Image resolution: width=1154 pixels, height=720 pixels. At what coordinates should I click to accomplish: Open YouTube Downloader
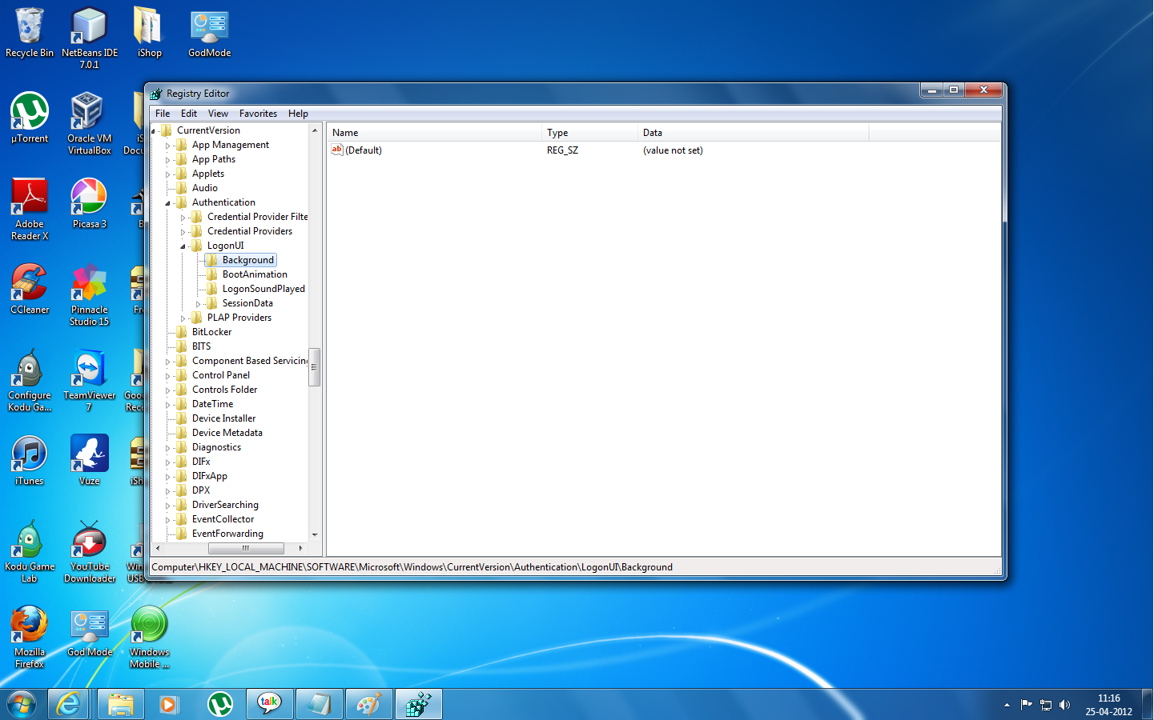pyautogui.click(x=89, y=541)
